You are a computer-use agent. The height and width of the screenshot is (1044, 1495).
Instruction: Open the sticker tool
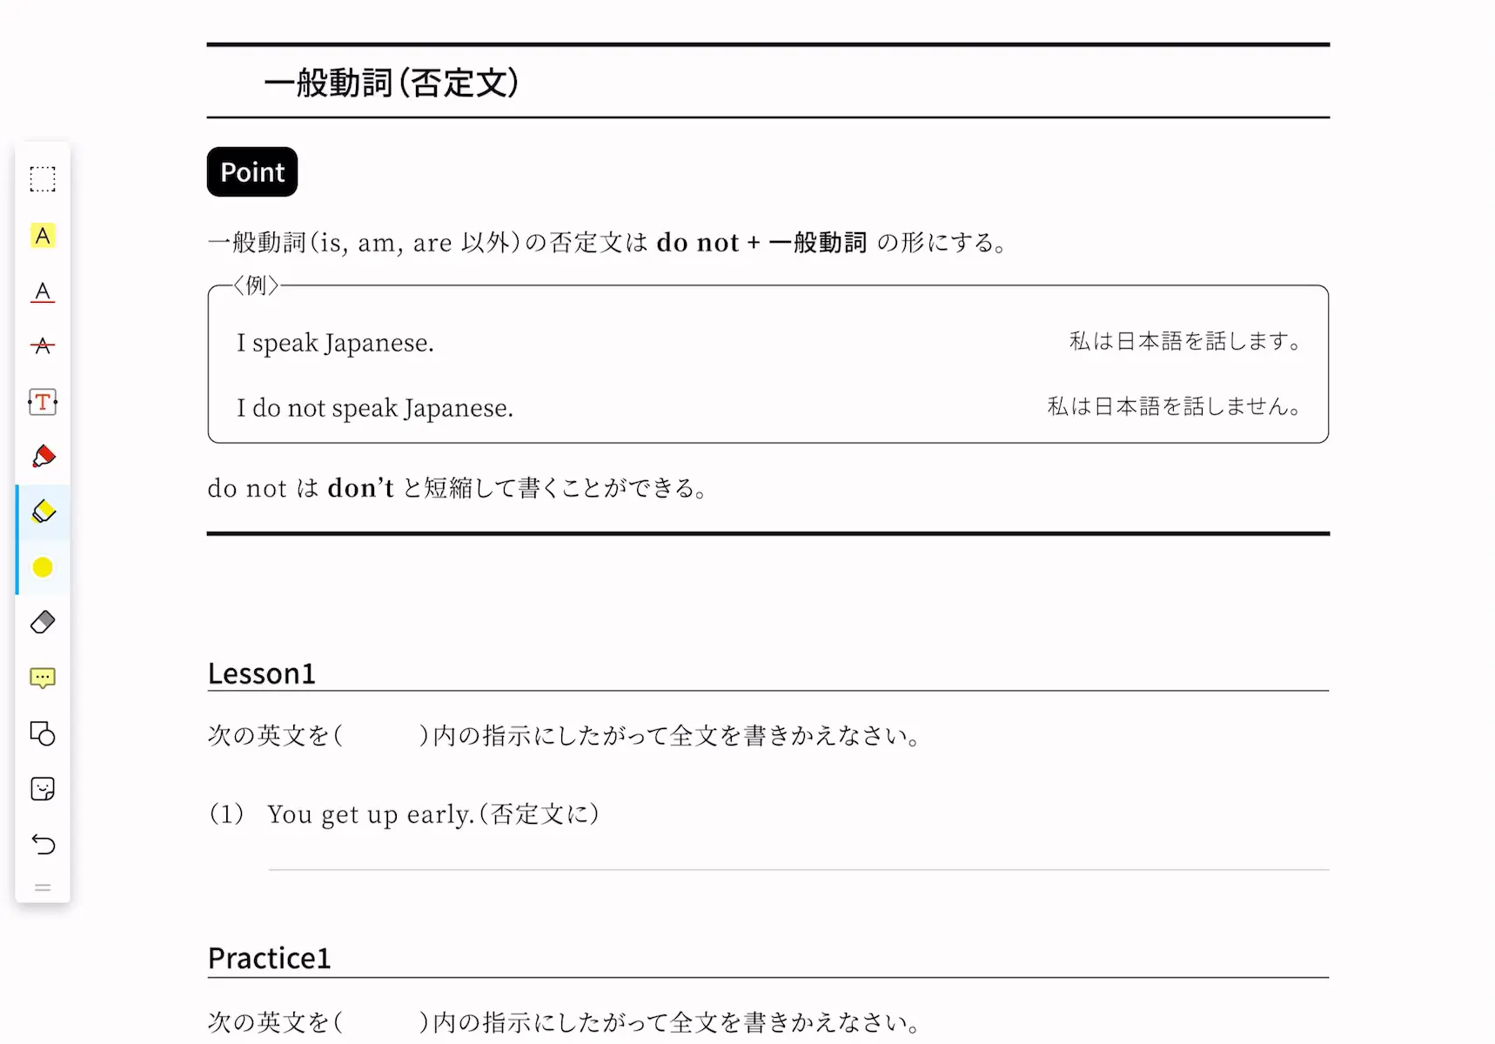tap(43, 789)
